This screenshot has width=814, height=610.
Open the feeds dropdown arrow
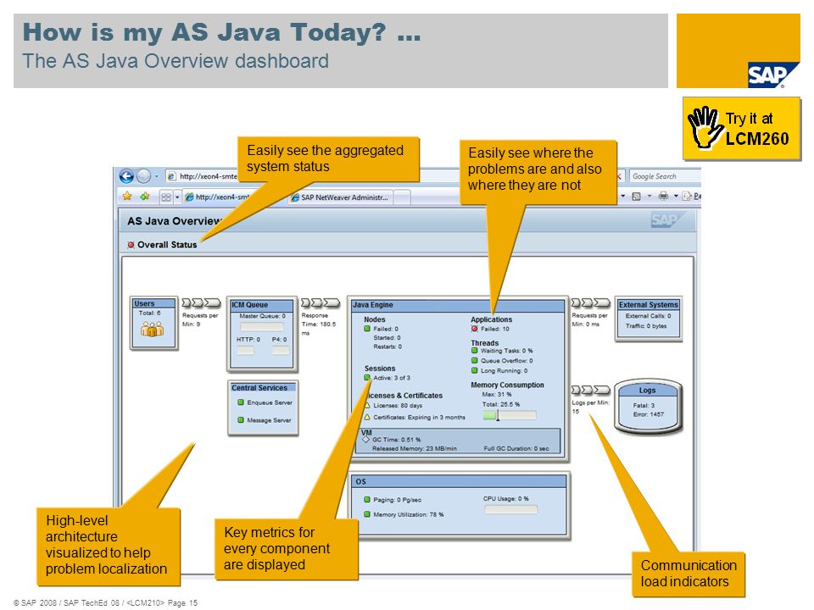(x=649, y=196)
